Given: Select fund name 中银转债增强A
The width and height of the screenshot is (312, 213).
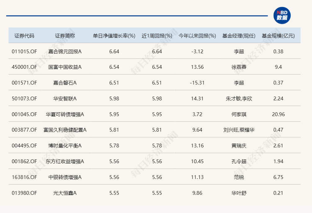Looking at the screenshot, I should 65,177.
